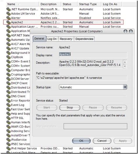Select the Application Layer ... service name
This screenshot has width=138, height=154.
click(24, 27)
